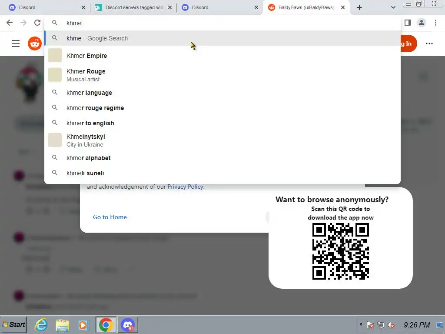Viewport: 445px width, 334px height.
Task: Click the Go to Home link
Action: coord(110,217)
